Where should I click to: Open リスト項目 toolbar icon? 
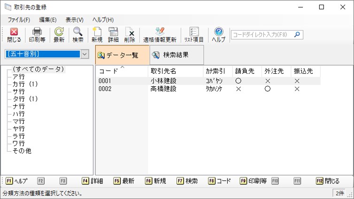(194, 35)
